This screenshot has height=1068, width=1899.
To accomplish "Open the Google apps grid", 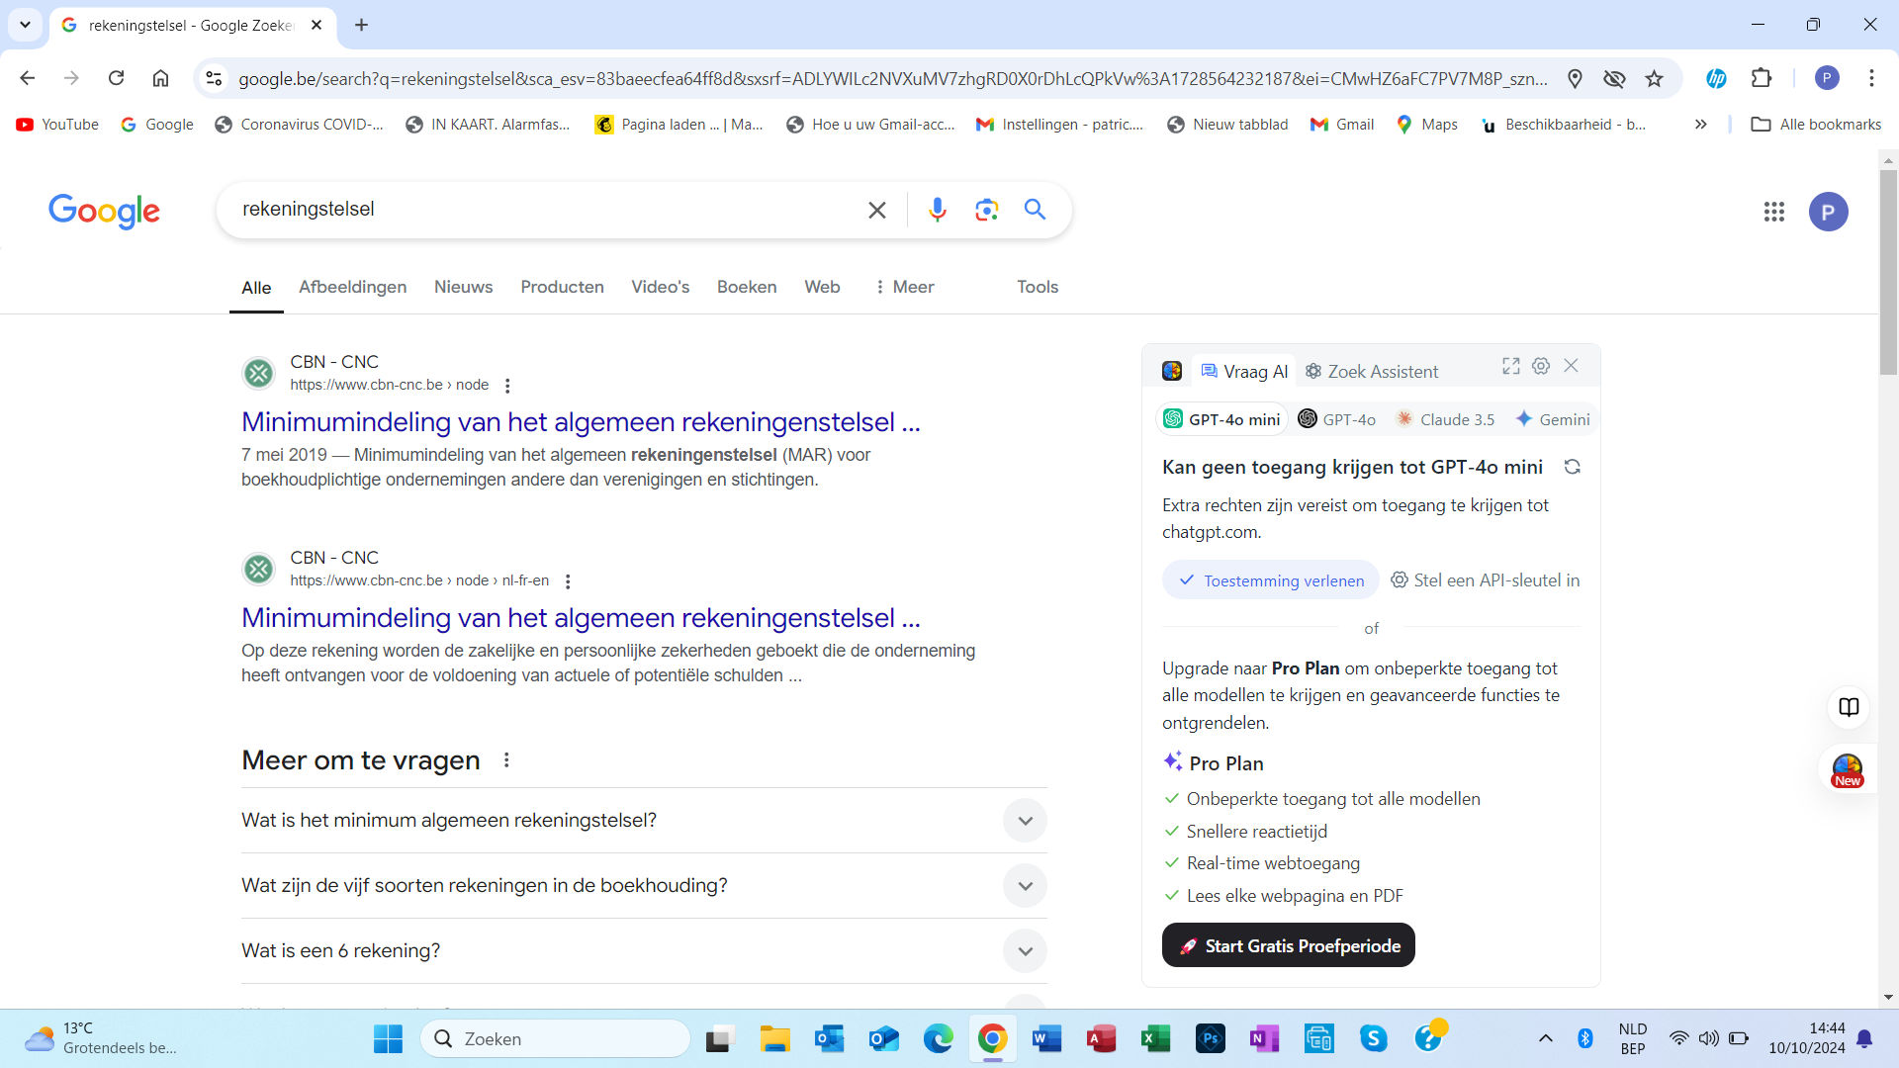I will coord(1773,212).
